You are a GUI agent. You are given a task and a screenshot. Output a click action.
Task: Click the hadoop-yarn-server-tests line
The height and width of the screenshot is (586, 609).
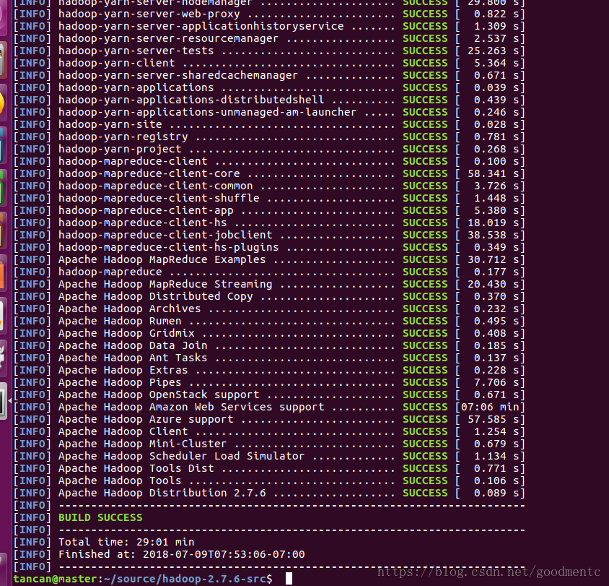point(268,51)
